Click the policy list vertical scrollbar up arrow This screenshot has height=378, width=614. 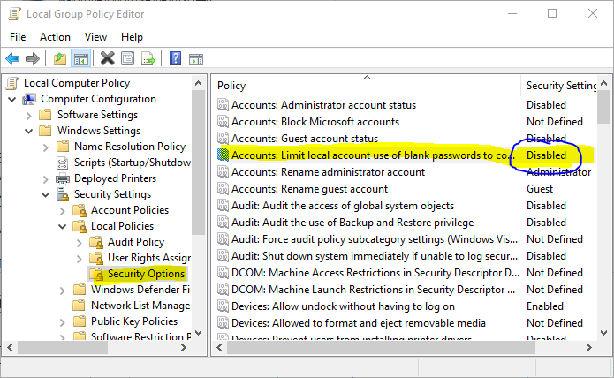(603, 83)
